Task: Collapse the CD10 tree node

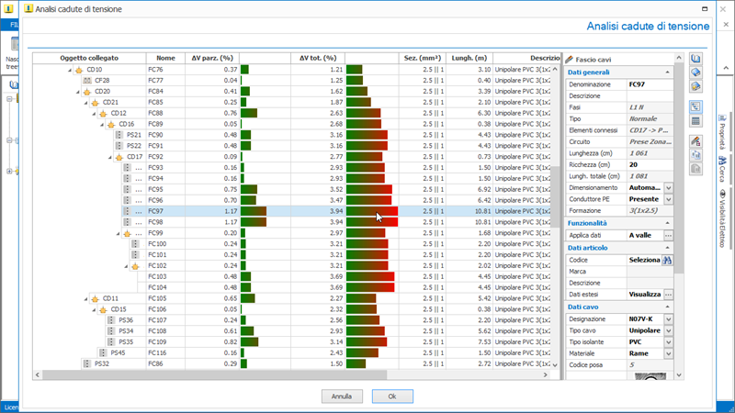Action: [x=70, y=71]
